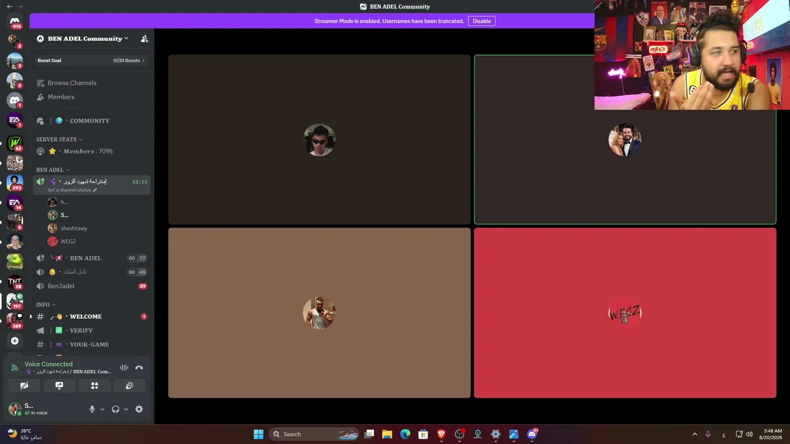Open the Boost Goal progress bar
Image resolution: width=790 pixels, height=444 pixels.
tap(91, 60)
